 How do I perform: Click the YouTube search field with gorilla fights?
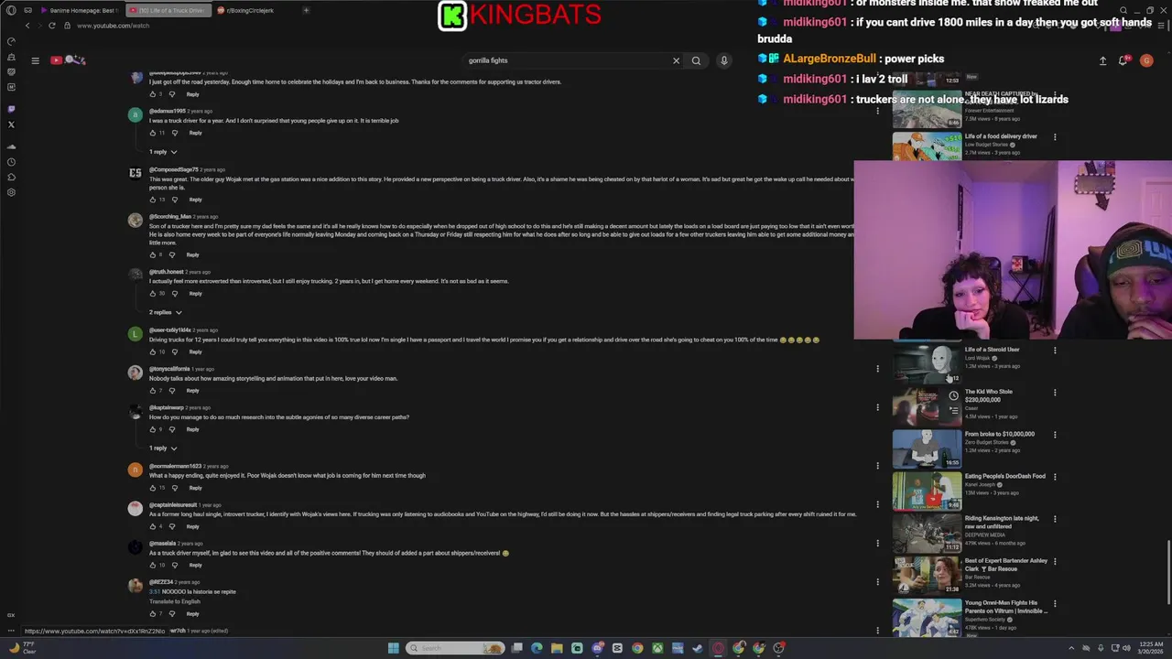pyautogui.click(x=566, y=60)
